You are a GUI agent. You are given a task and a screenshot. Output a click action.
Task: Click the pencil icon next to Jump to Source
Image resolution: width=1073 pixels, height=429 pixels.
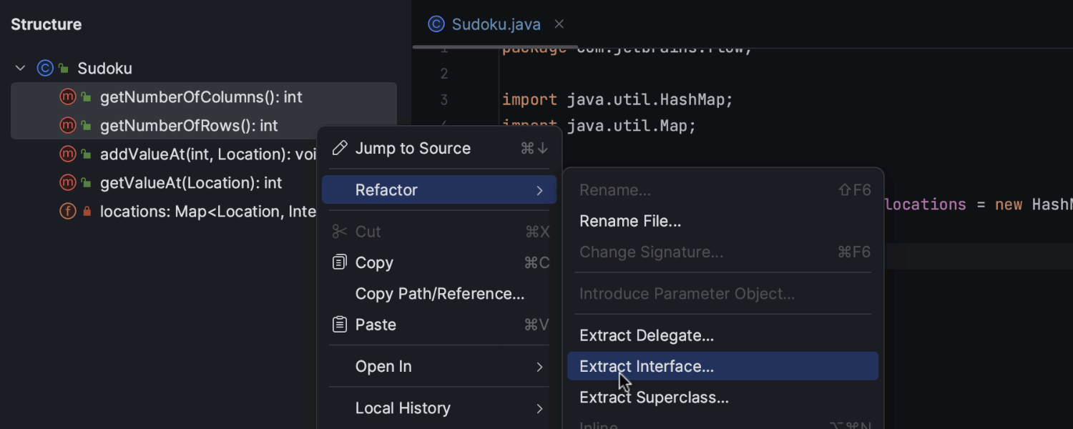tap(340, 148)
